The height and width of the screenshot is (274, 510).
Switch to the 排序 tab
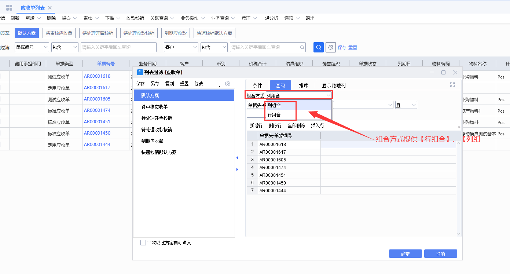(304, 85)
